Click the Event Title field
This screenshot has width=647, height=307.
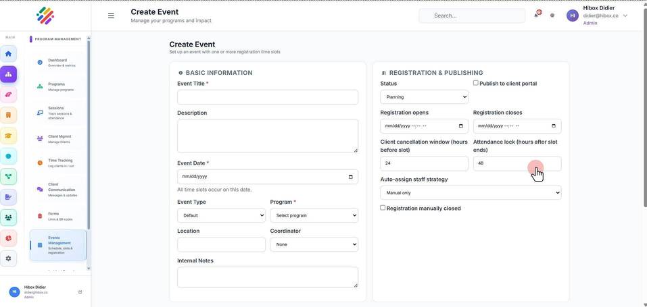tap(268, 97)
